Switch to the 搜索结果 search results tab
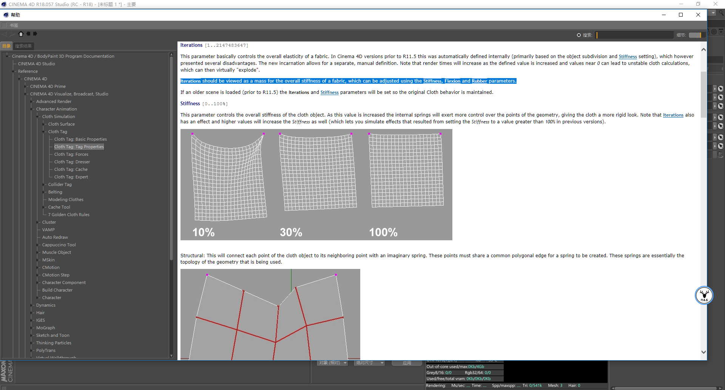The height and width of the screenshot is (390, 725). tap(23, 46)
